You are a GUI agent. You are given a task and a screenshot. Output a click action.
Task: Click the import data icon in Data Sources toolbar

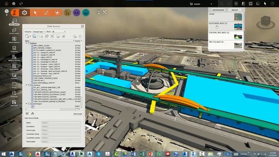coord(34,36)
